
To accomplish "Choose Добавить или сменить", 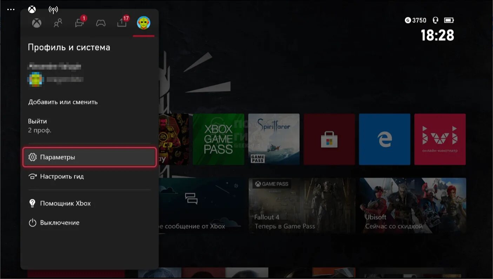I will click(63, 102).
